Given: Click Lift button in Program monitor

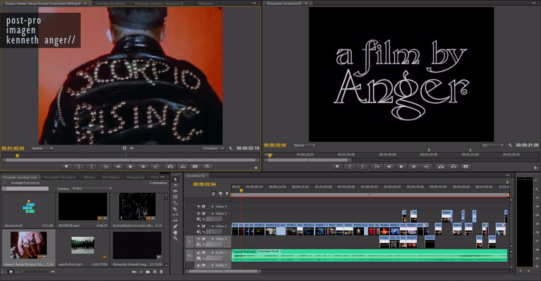Looking at the screenshot, I should pyautogui.click(x=441, y=167).
